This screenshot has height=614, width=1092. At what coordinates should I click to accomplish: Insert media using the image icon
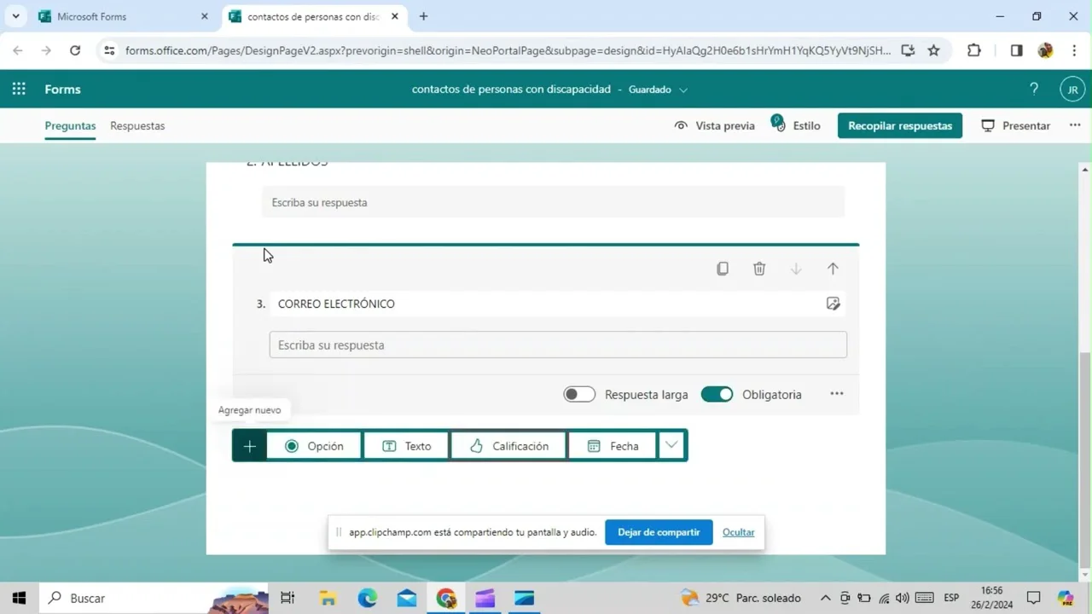833,304
